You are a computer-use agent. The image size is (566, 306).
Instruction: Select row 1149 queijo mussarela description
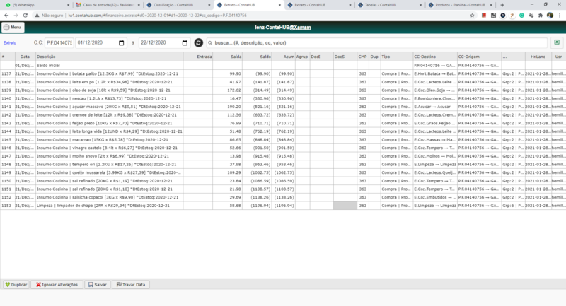point(110,172)
